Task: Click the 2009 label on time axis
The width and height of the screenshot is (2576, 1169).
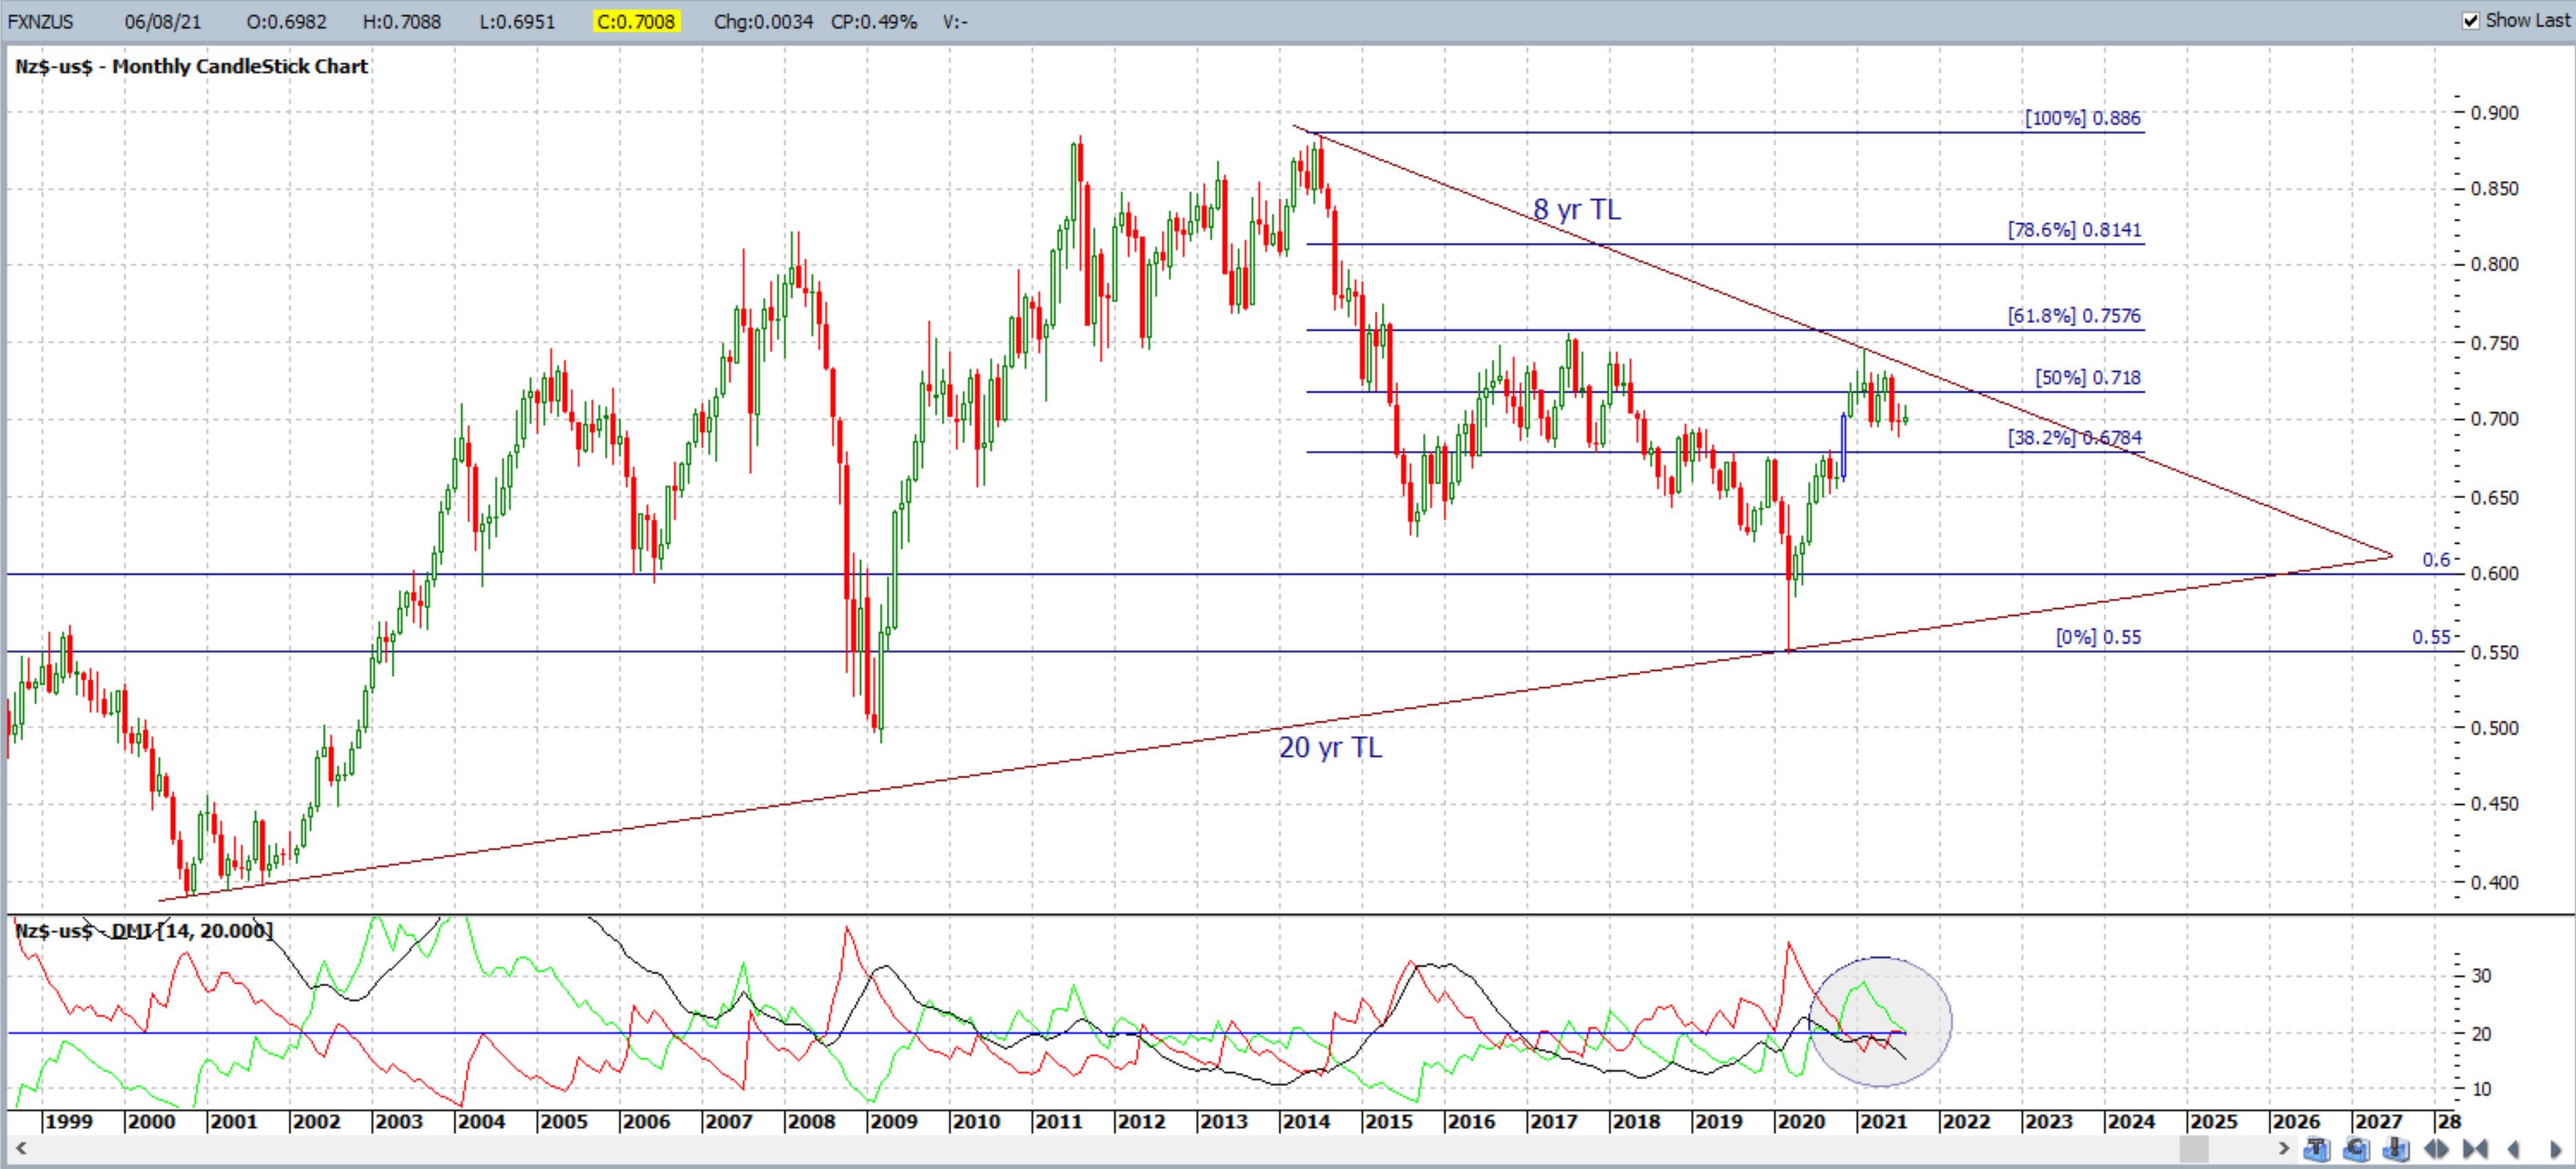Action: pos(893,1122)
